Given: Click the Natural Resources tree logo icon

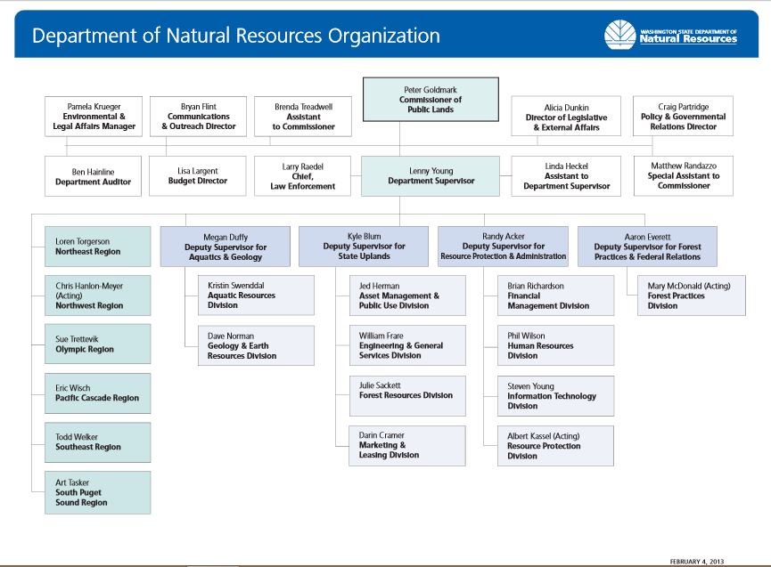Looking at the screenshot, I should 619,36.
